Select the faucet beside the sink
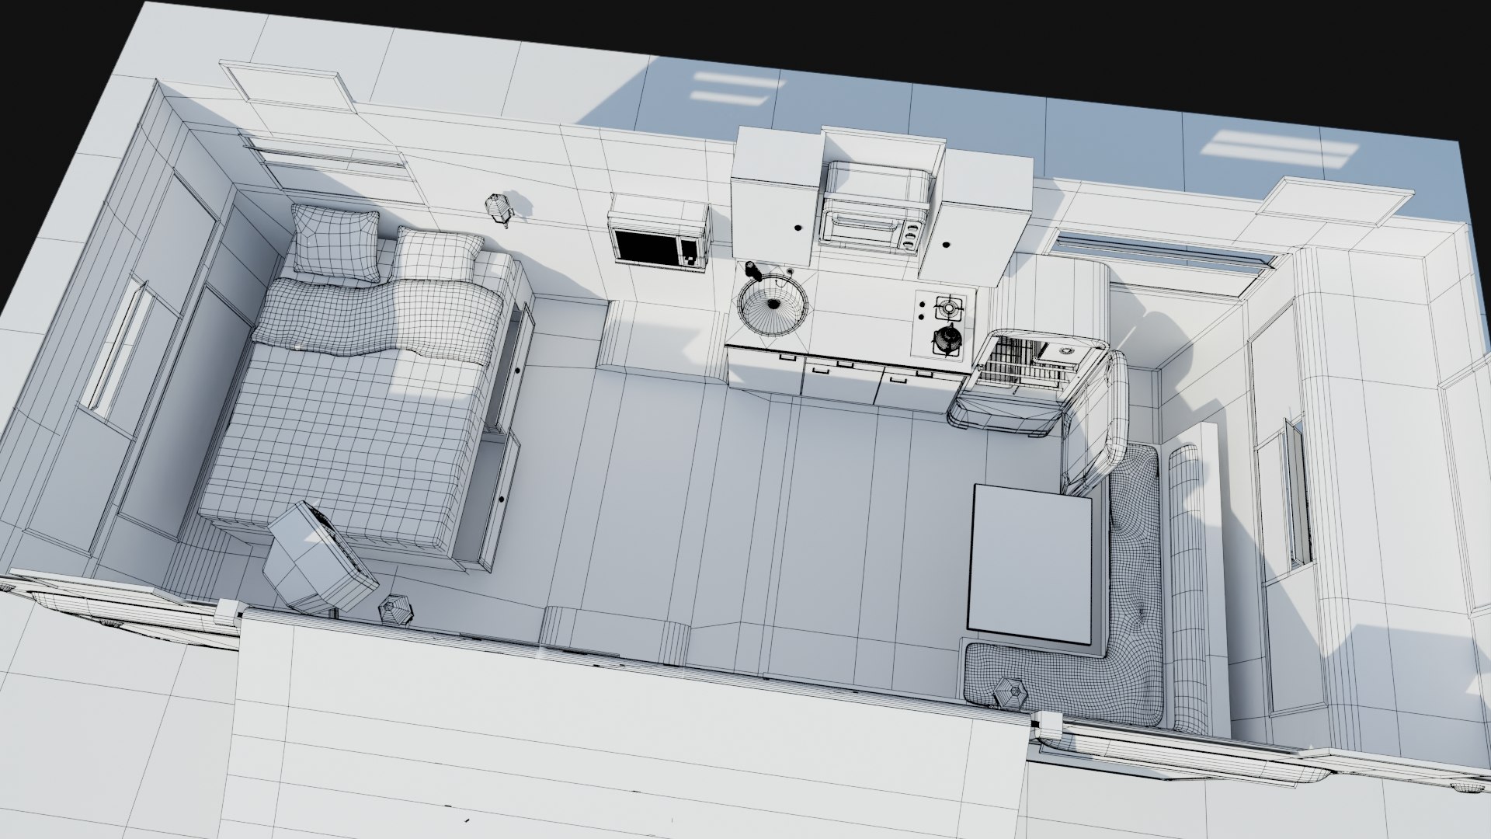This screenshot has height=839, width=1491. (753, 270)
